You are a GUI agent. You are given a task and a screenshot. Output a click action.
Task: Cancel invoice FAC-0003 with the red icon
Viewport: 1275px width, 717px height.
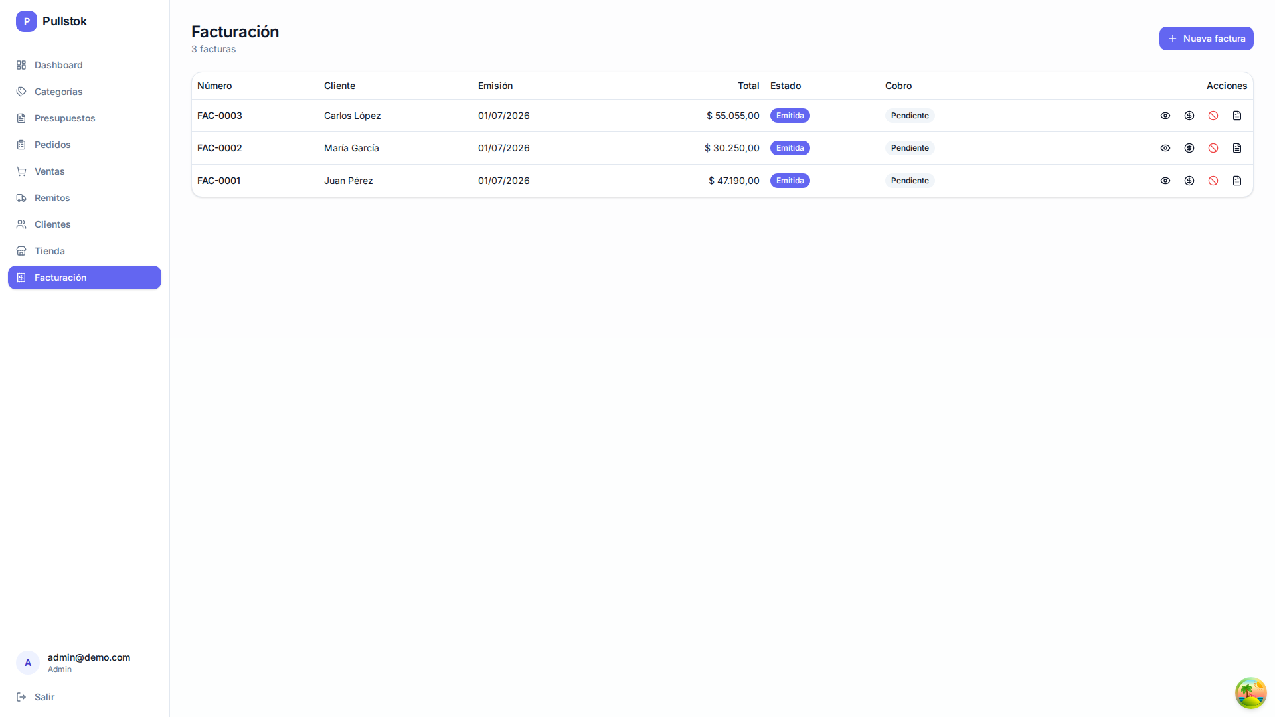coord(1213,116)
